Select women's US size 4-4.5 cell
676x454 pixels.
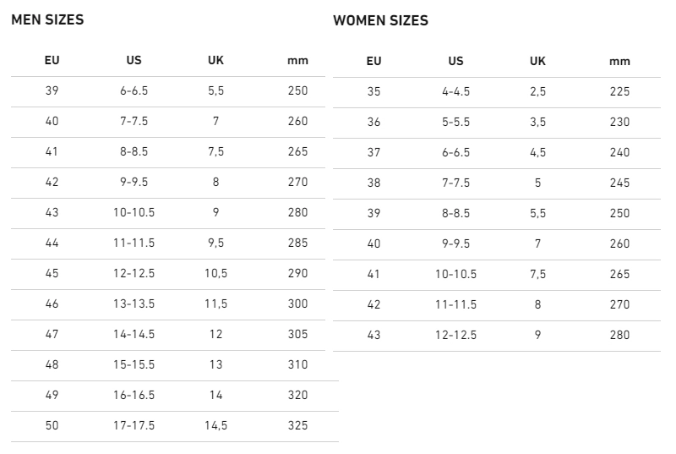(x=456, y=91)
